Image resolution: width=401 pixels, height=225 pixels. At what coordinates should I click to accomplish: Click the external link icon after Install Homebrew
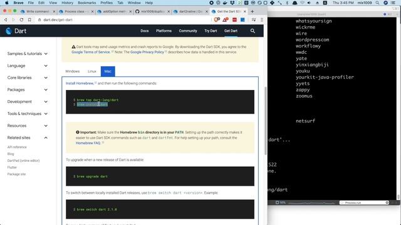(96, 82)
